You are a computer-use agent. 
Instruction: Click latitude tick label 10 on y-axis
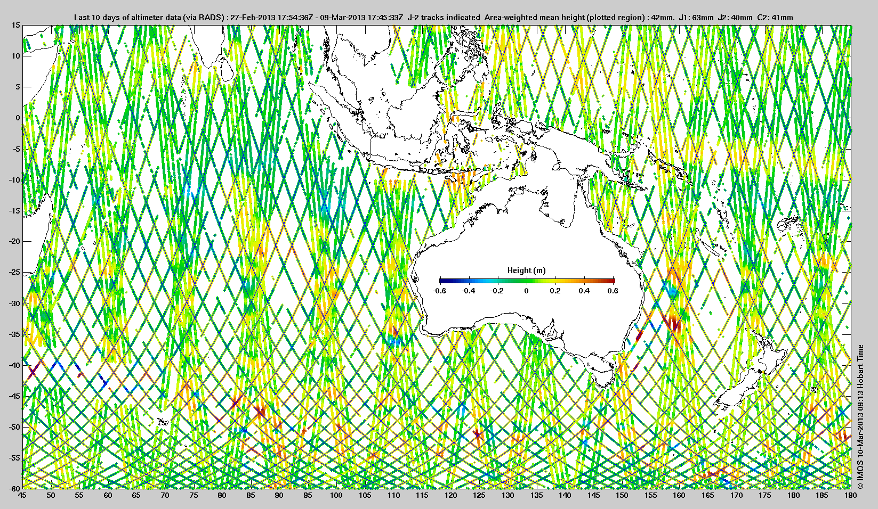16,56
